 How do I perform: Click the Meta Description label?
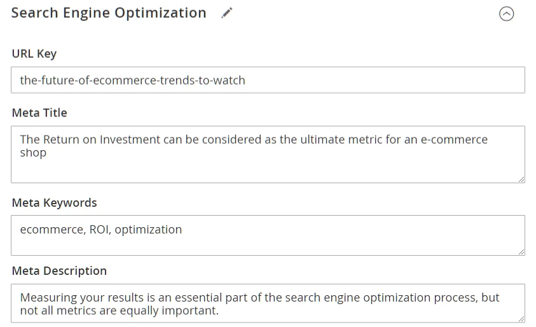pos(59,271)
